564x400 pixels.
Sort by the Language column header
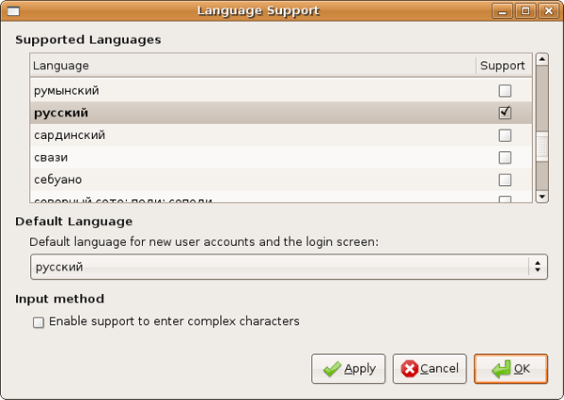[x=252, y=66]
